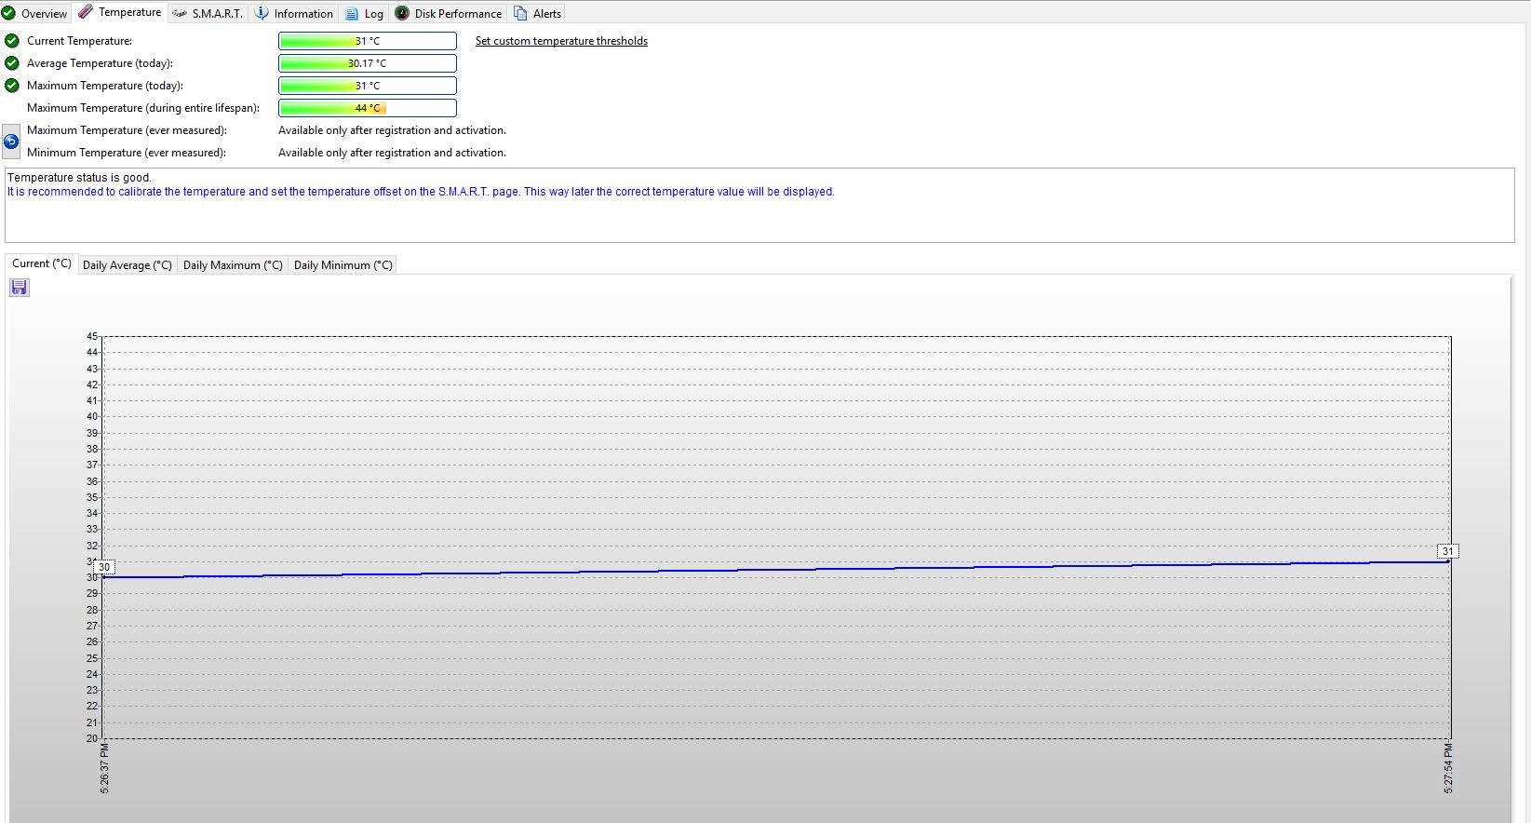Click the 44 °C lifespan maximum temperature bar
This screenshot has height=823, width=1531.
click(367, 108)
